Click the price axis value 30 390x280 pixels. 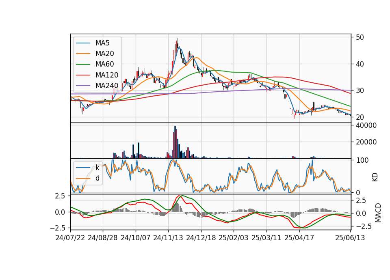(360, 90)
